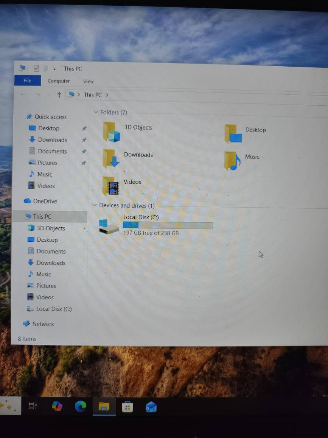Click the '8 items' status bar text
The width and height of the screenshot is (328, 438).
click(27, 339)
